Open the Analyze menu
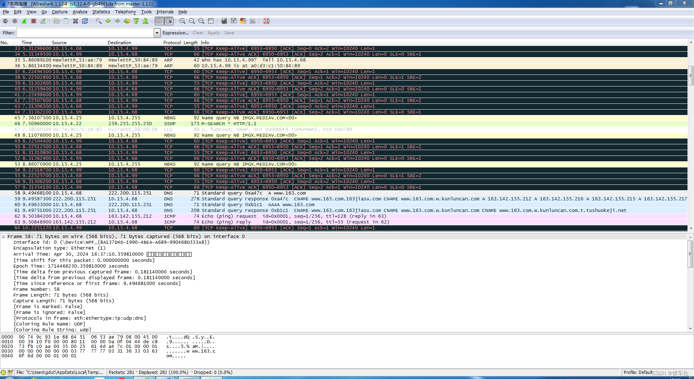This screenshot has width=694, height=379. click(x=80, y=12)
